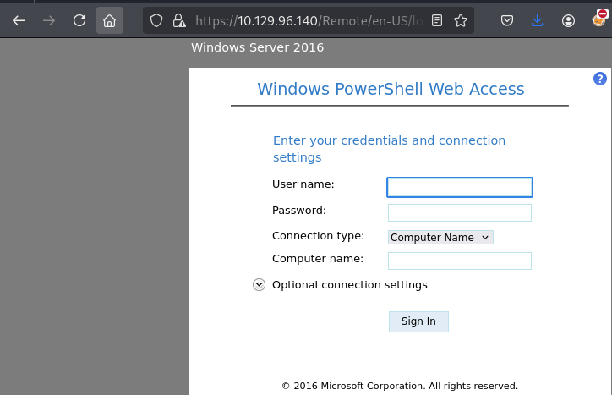Expand Optional connection settings chevron
The width and height of the screenshot is (612, 395).
point(259,285)
